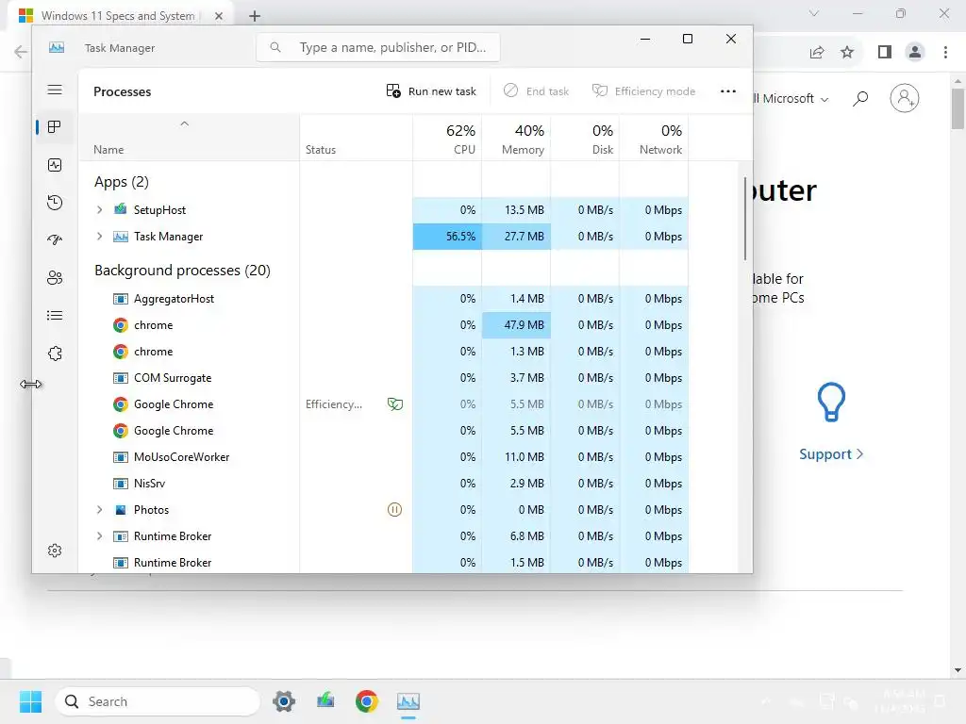This screenshot has width=966, height=724.
Task: Sort by the Network column header
Action: 655,139
